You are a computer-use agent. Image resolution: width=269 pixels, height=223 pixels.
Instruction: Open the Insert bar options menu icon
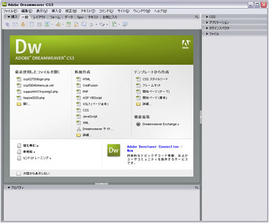pyautogui.click(x=197, y=17)
